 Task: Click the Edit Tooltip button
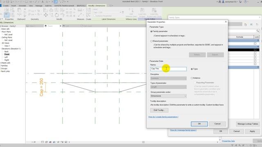[159, 110]
